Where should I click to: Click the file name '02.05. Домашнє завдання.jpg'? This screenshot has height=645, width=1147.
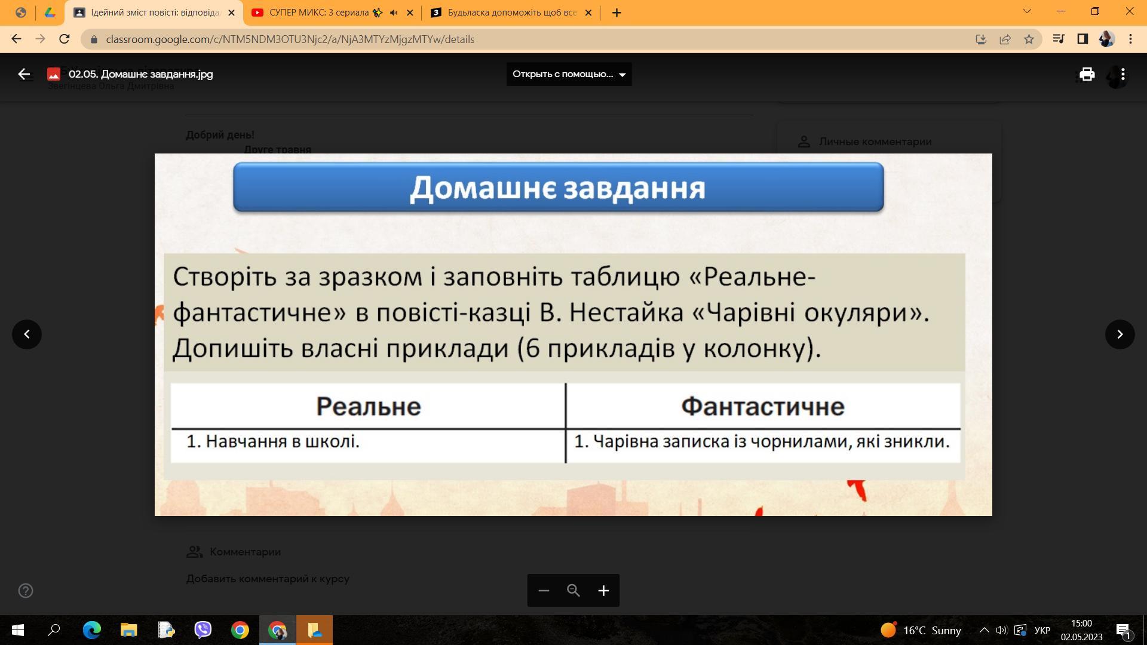pos(140,74)
